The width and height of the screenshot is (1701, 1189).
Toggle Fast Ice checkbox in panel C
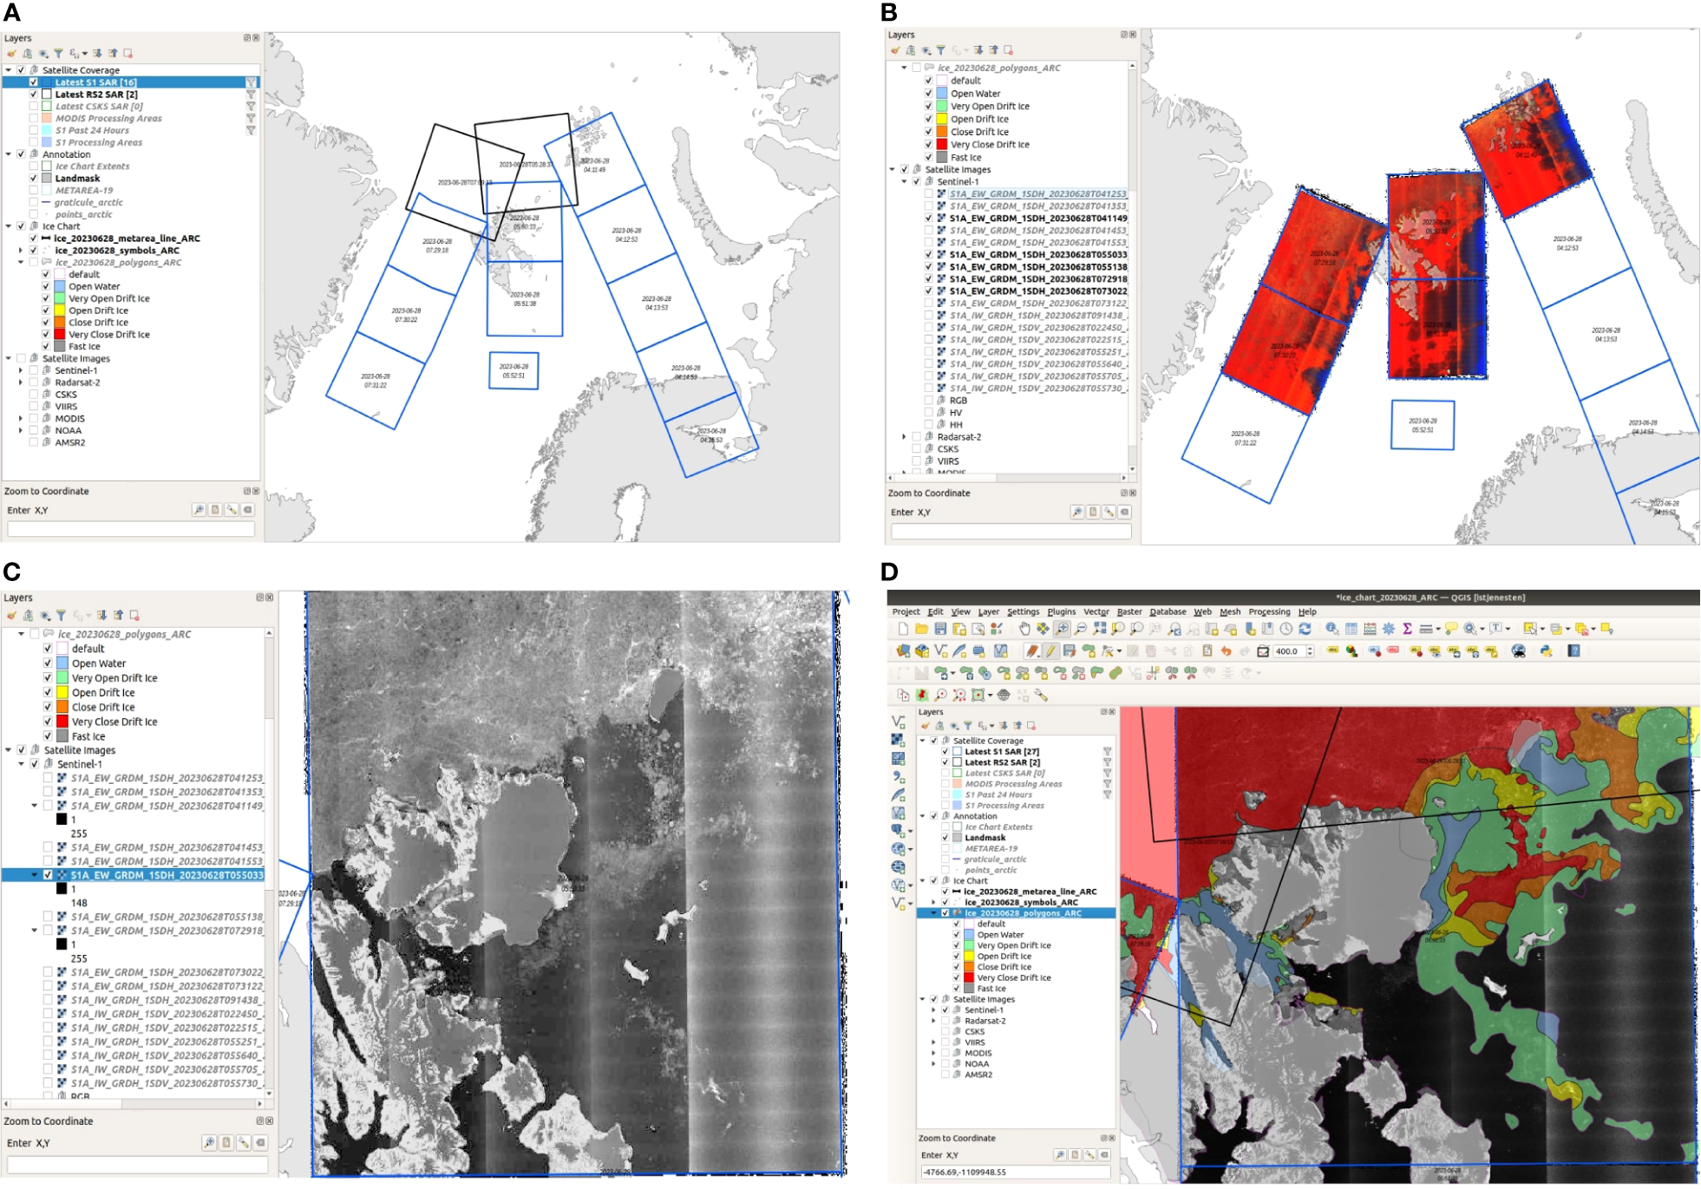tap(48, 736)
